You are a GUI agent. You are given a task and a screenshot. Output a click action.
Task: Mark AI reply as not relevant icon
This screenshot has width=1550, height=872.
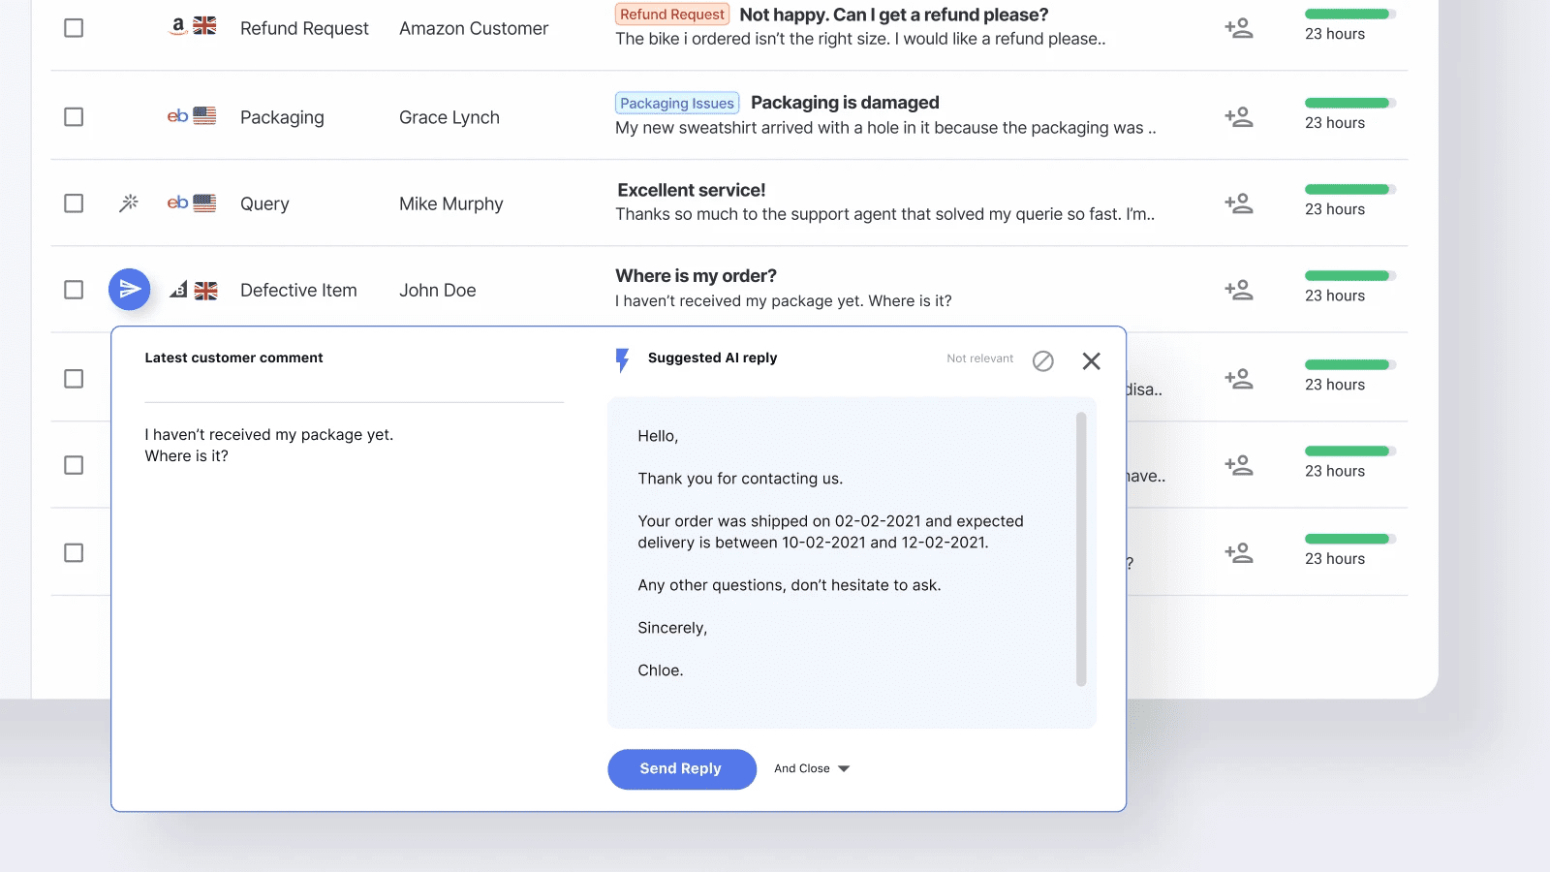click(x=1042, y=360)
